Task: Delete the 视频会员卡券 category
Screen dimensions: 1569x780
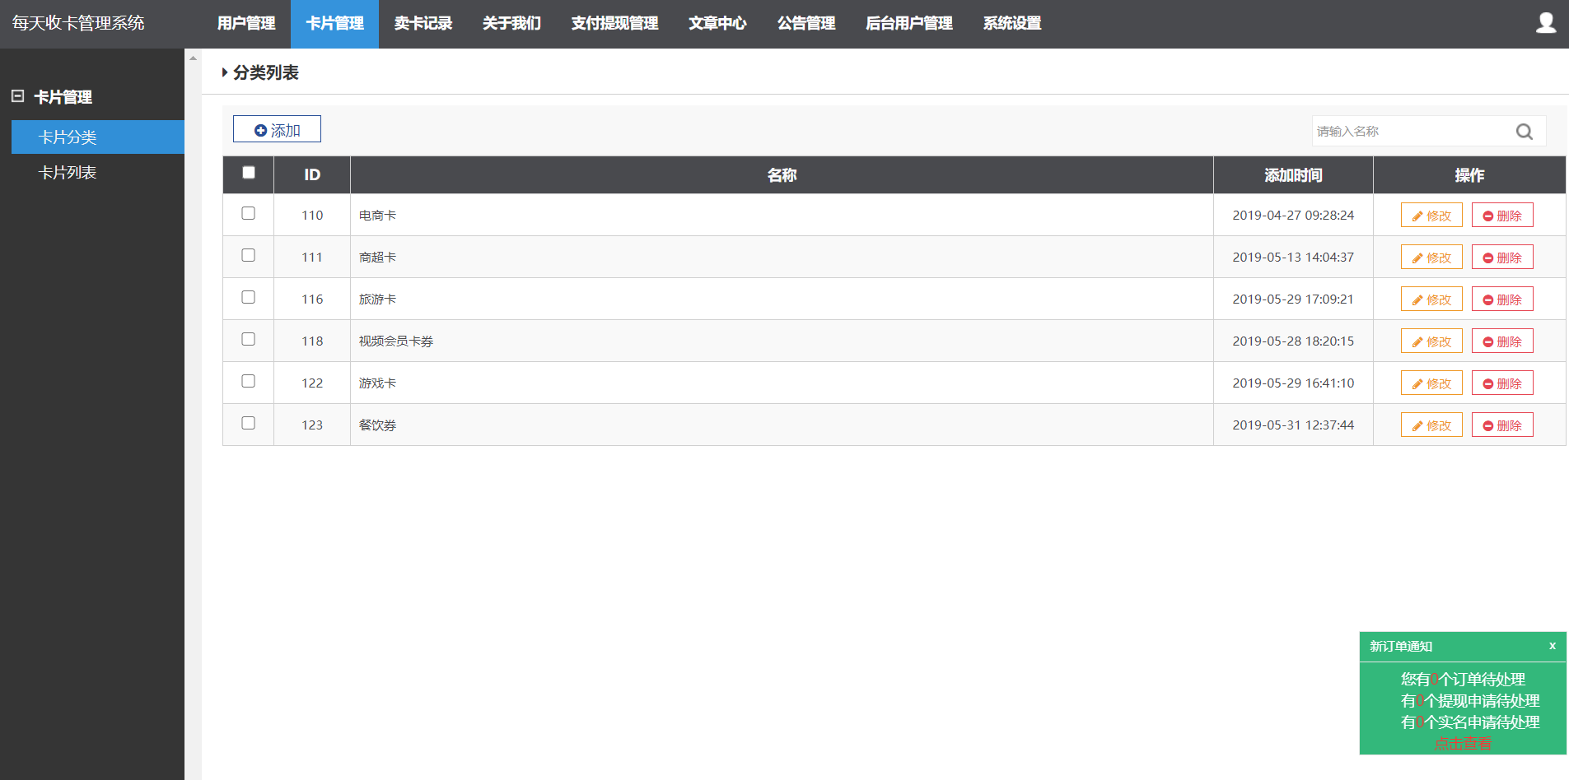Action: pyautogui.click(x=1501, y=341)
